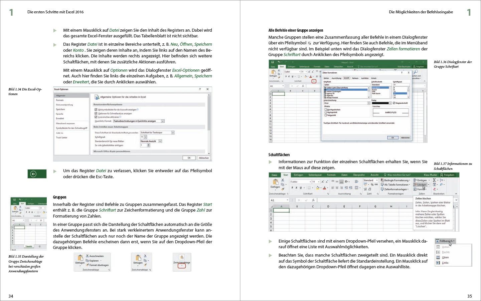The width and height of the screenshot is (481, 301).
Task: Toggle the Standardschrift checkbox
Action: [394, 103]
